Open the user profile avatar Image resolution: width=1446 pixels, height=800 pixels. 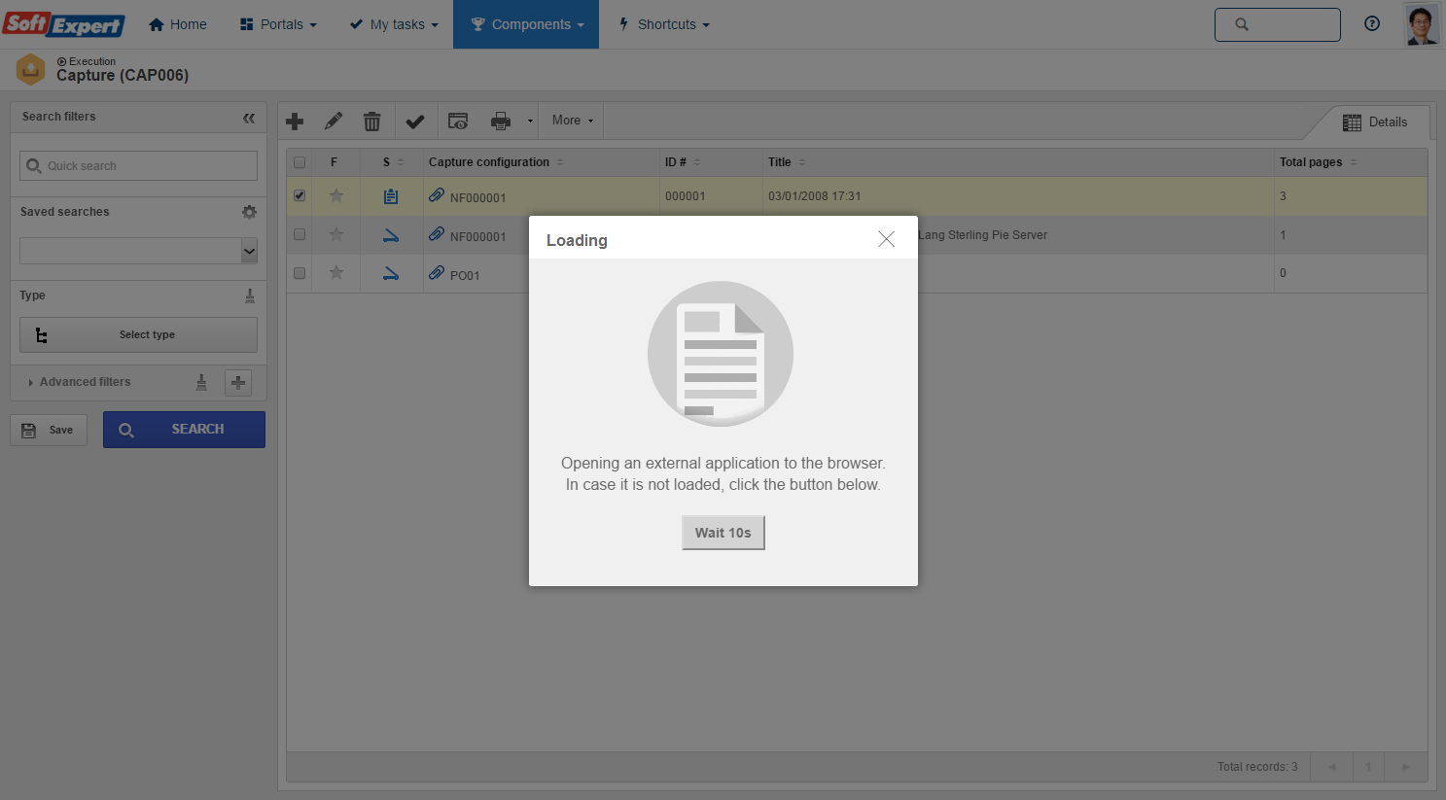[1422, 24]
